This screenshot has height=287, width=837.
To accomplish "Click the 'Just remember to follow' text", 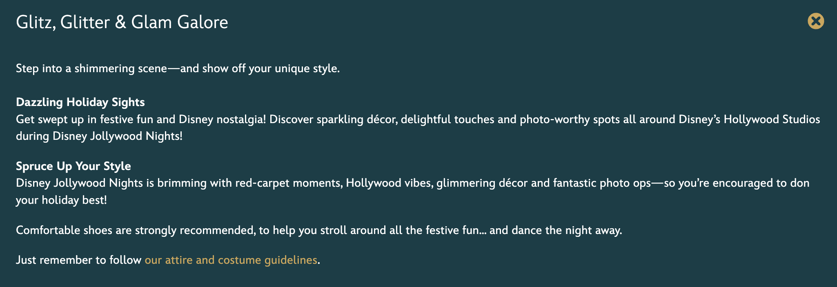I will [78, 260].
